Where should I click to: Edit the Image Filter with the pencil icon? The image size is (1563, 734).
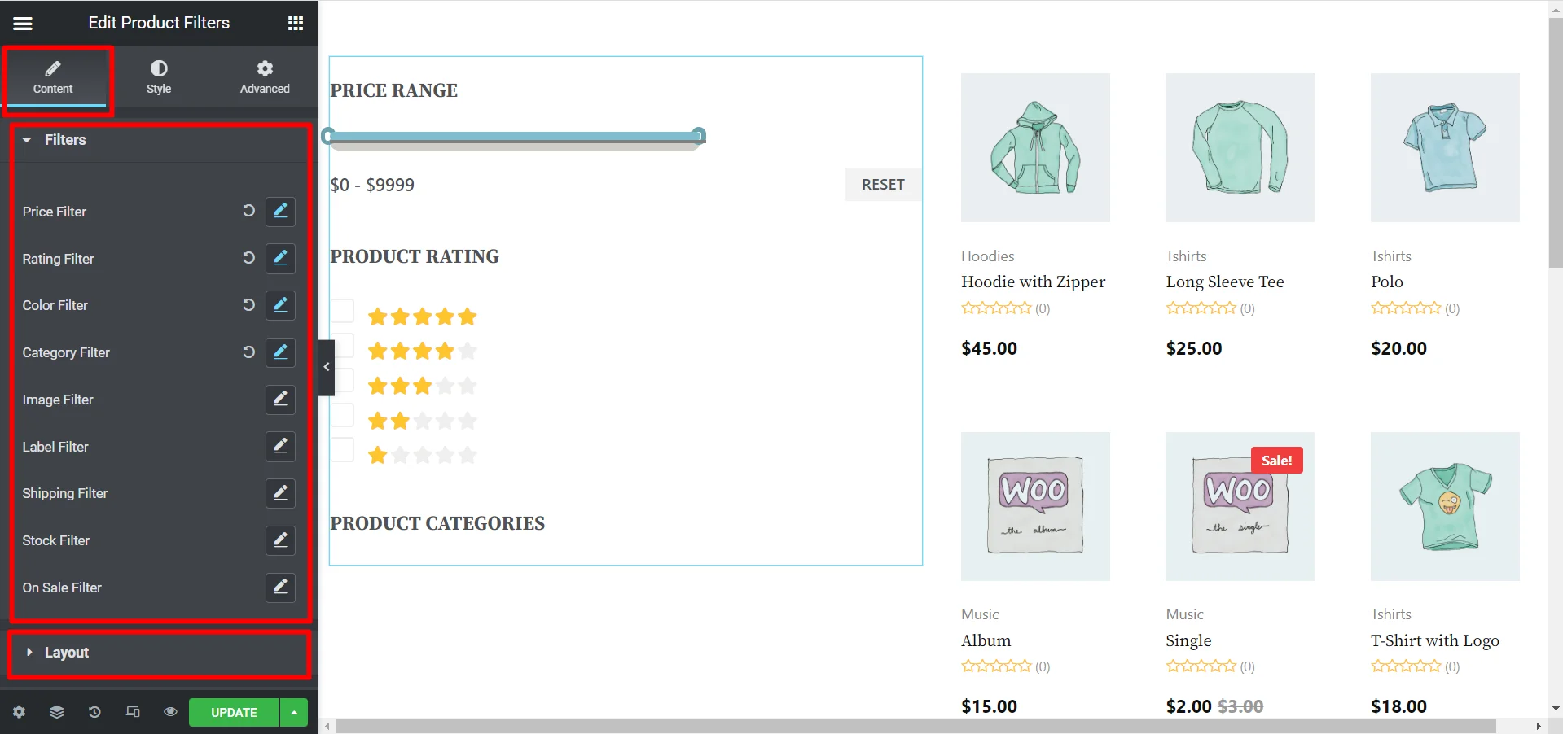point(280,399)
